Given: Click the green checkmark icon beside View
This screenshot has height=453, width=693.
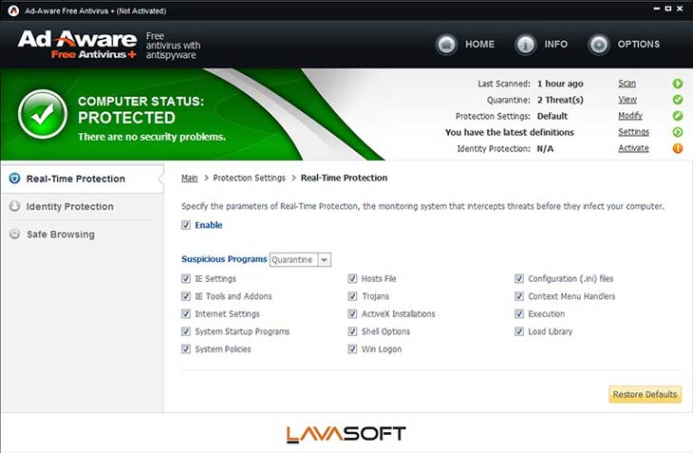Looking at the screenshot, I should pos(678,100).
